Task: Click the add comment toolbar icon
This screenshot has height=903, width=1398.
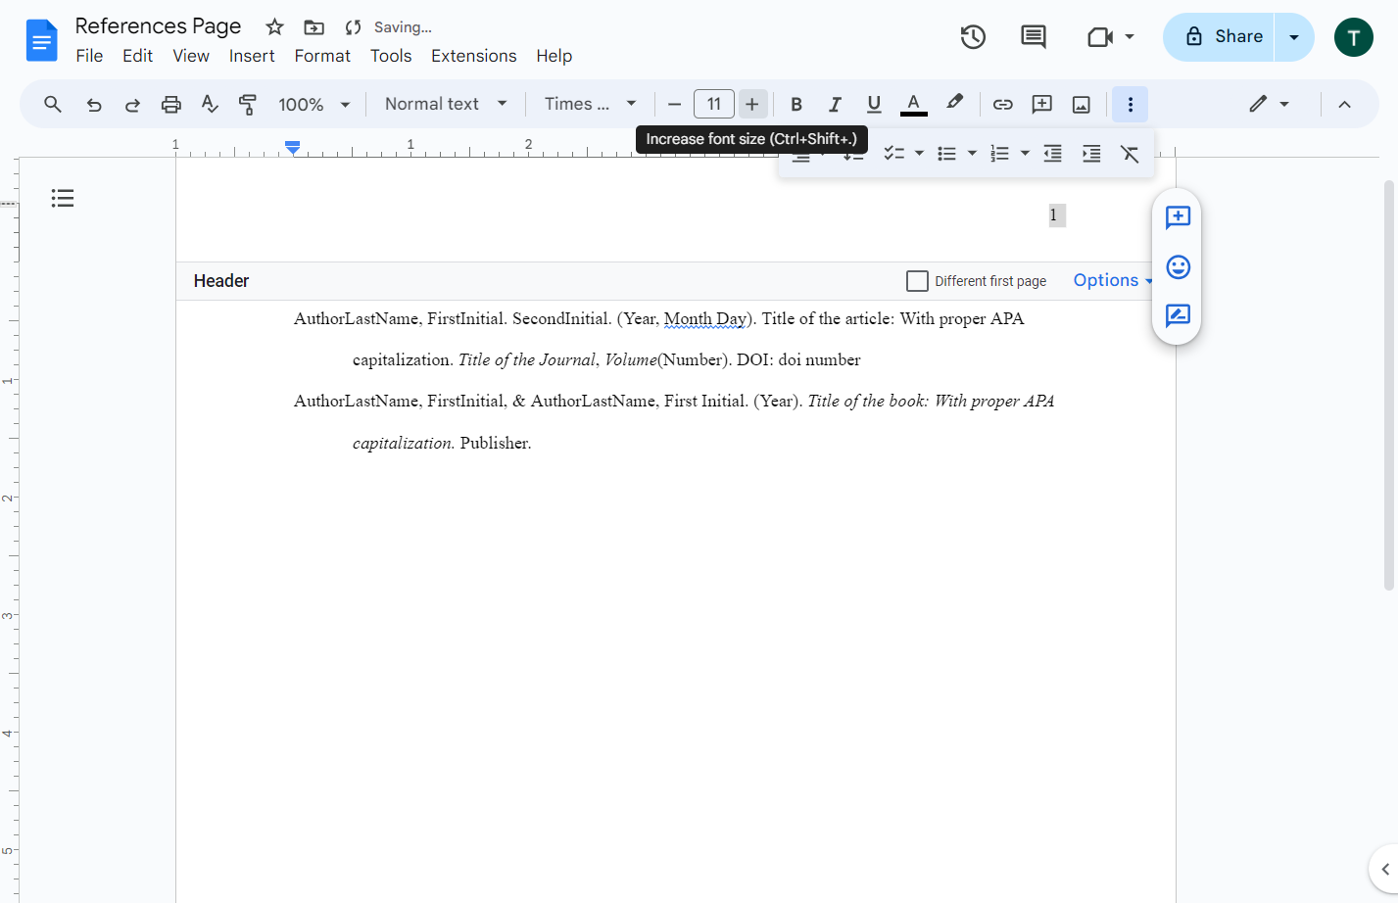Action: 1042,104
